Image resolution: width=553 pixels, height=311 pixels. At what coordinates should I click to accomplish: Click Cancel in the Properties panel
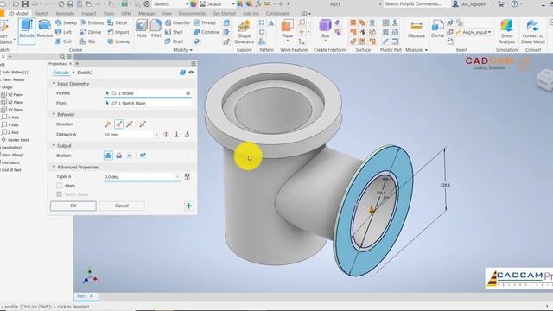coord(122,206)
